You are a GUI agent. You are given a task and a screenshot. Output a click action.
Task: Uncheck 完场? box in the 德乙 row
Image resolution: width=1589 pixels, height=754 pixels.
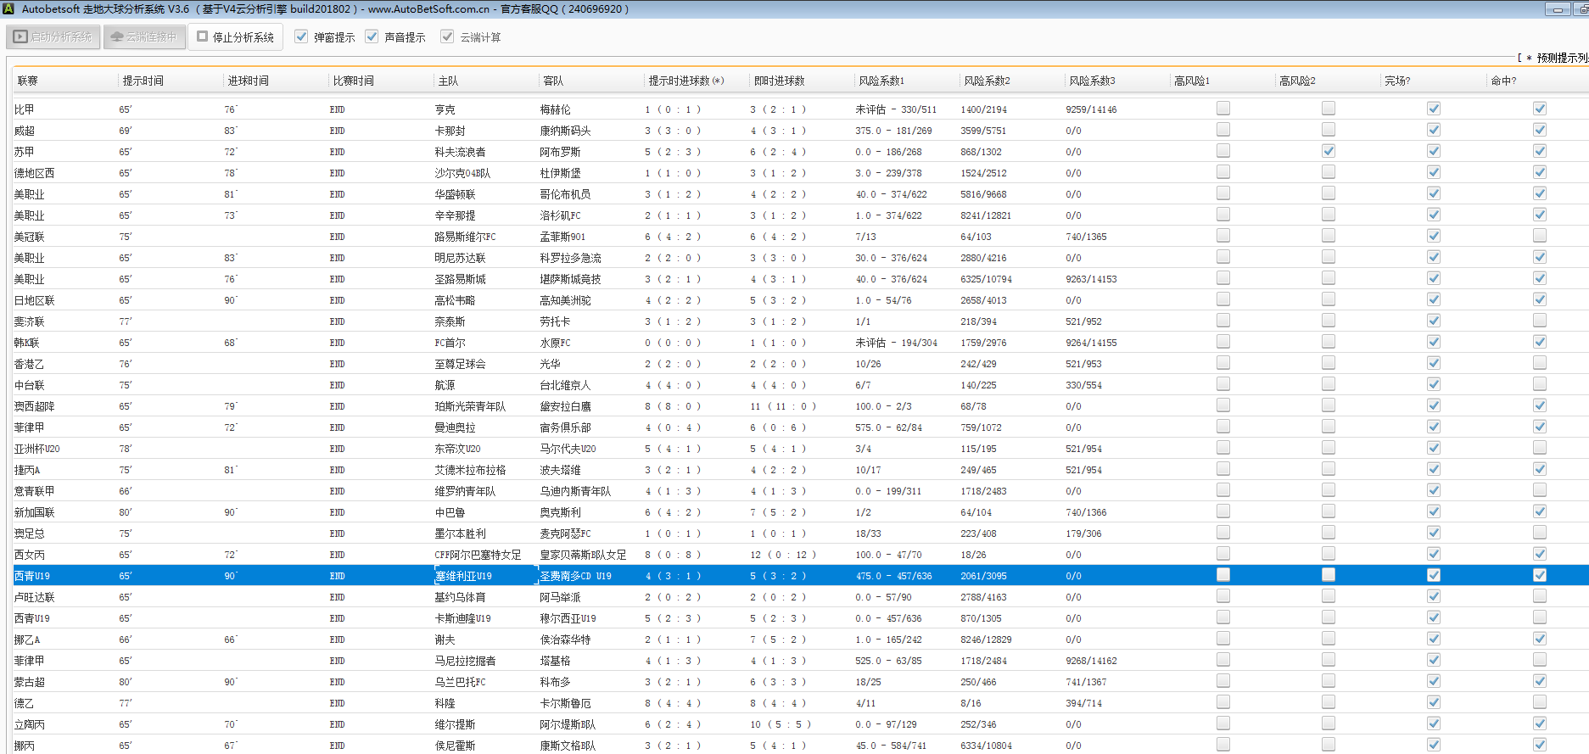pos(1433,702)
